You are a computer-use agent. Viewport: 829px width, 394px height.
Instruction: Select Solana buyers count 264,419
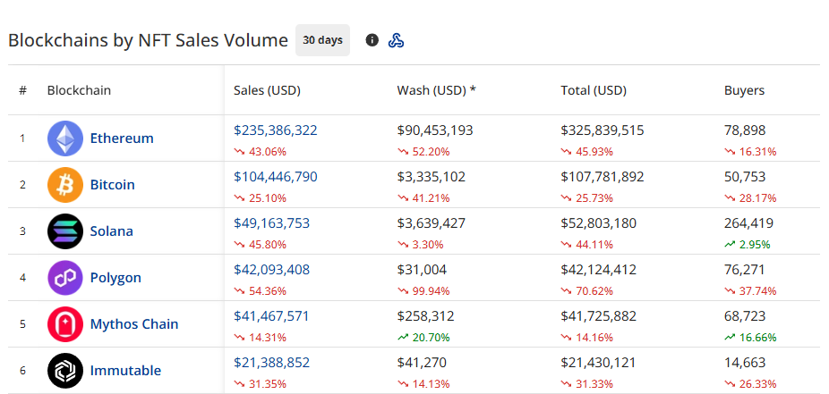click(x=748, y=223)
